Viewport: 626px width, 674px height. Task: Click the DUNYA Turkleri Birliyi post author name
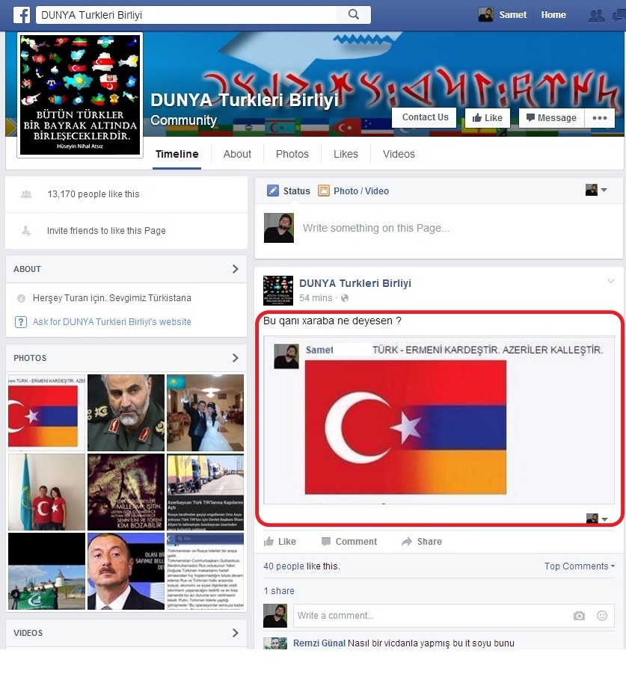(355, 283)
